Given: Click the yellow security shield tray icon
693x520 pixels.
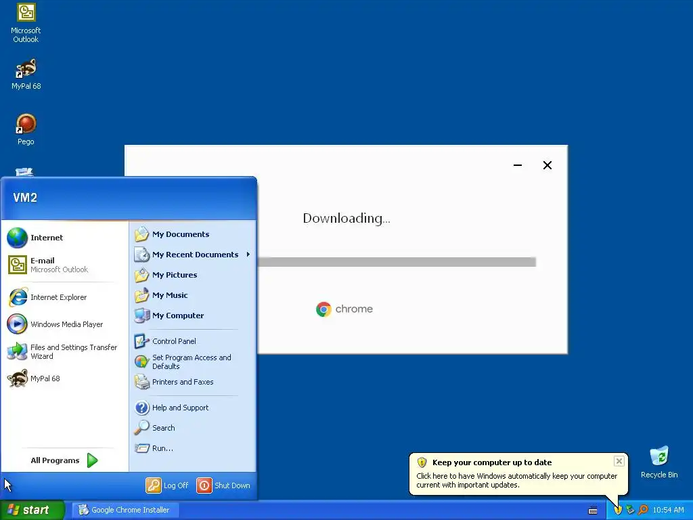Looking at the screenshot, I should 618,510.
